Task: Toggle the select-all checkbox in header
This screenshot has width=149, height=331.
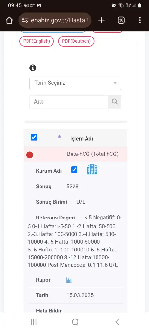Action: pos(34,137)
